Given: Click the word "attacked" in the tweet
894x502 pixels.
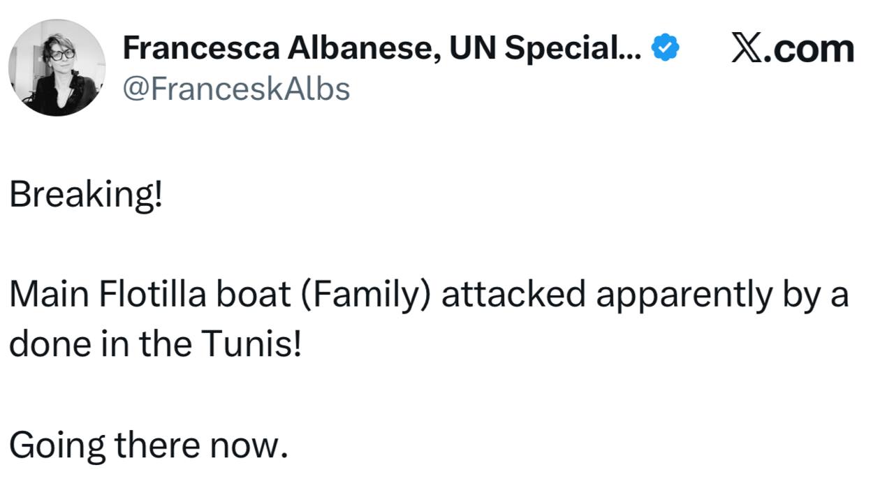Looking at the screenshot, I should pyautogui.click(x=513, y=295).
